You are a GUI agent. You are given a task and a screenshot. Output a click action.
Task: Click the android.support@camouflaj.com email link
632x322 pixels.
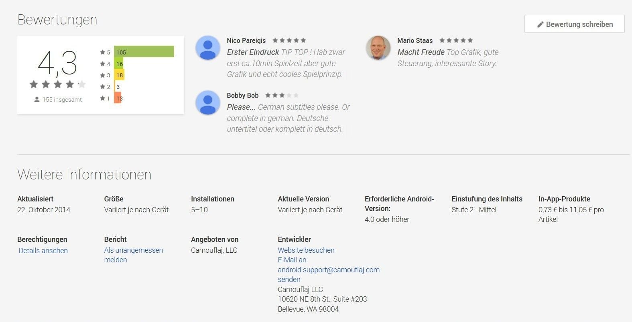(329, 270)
